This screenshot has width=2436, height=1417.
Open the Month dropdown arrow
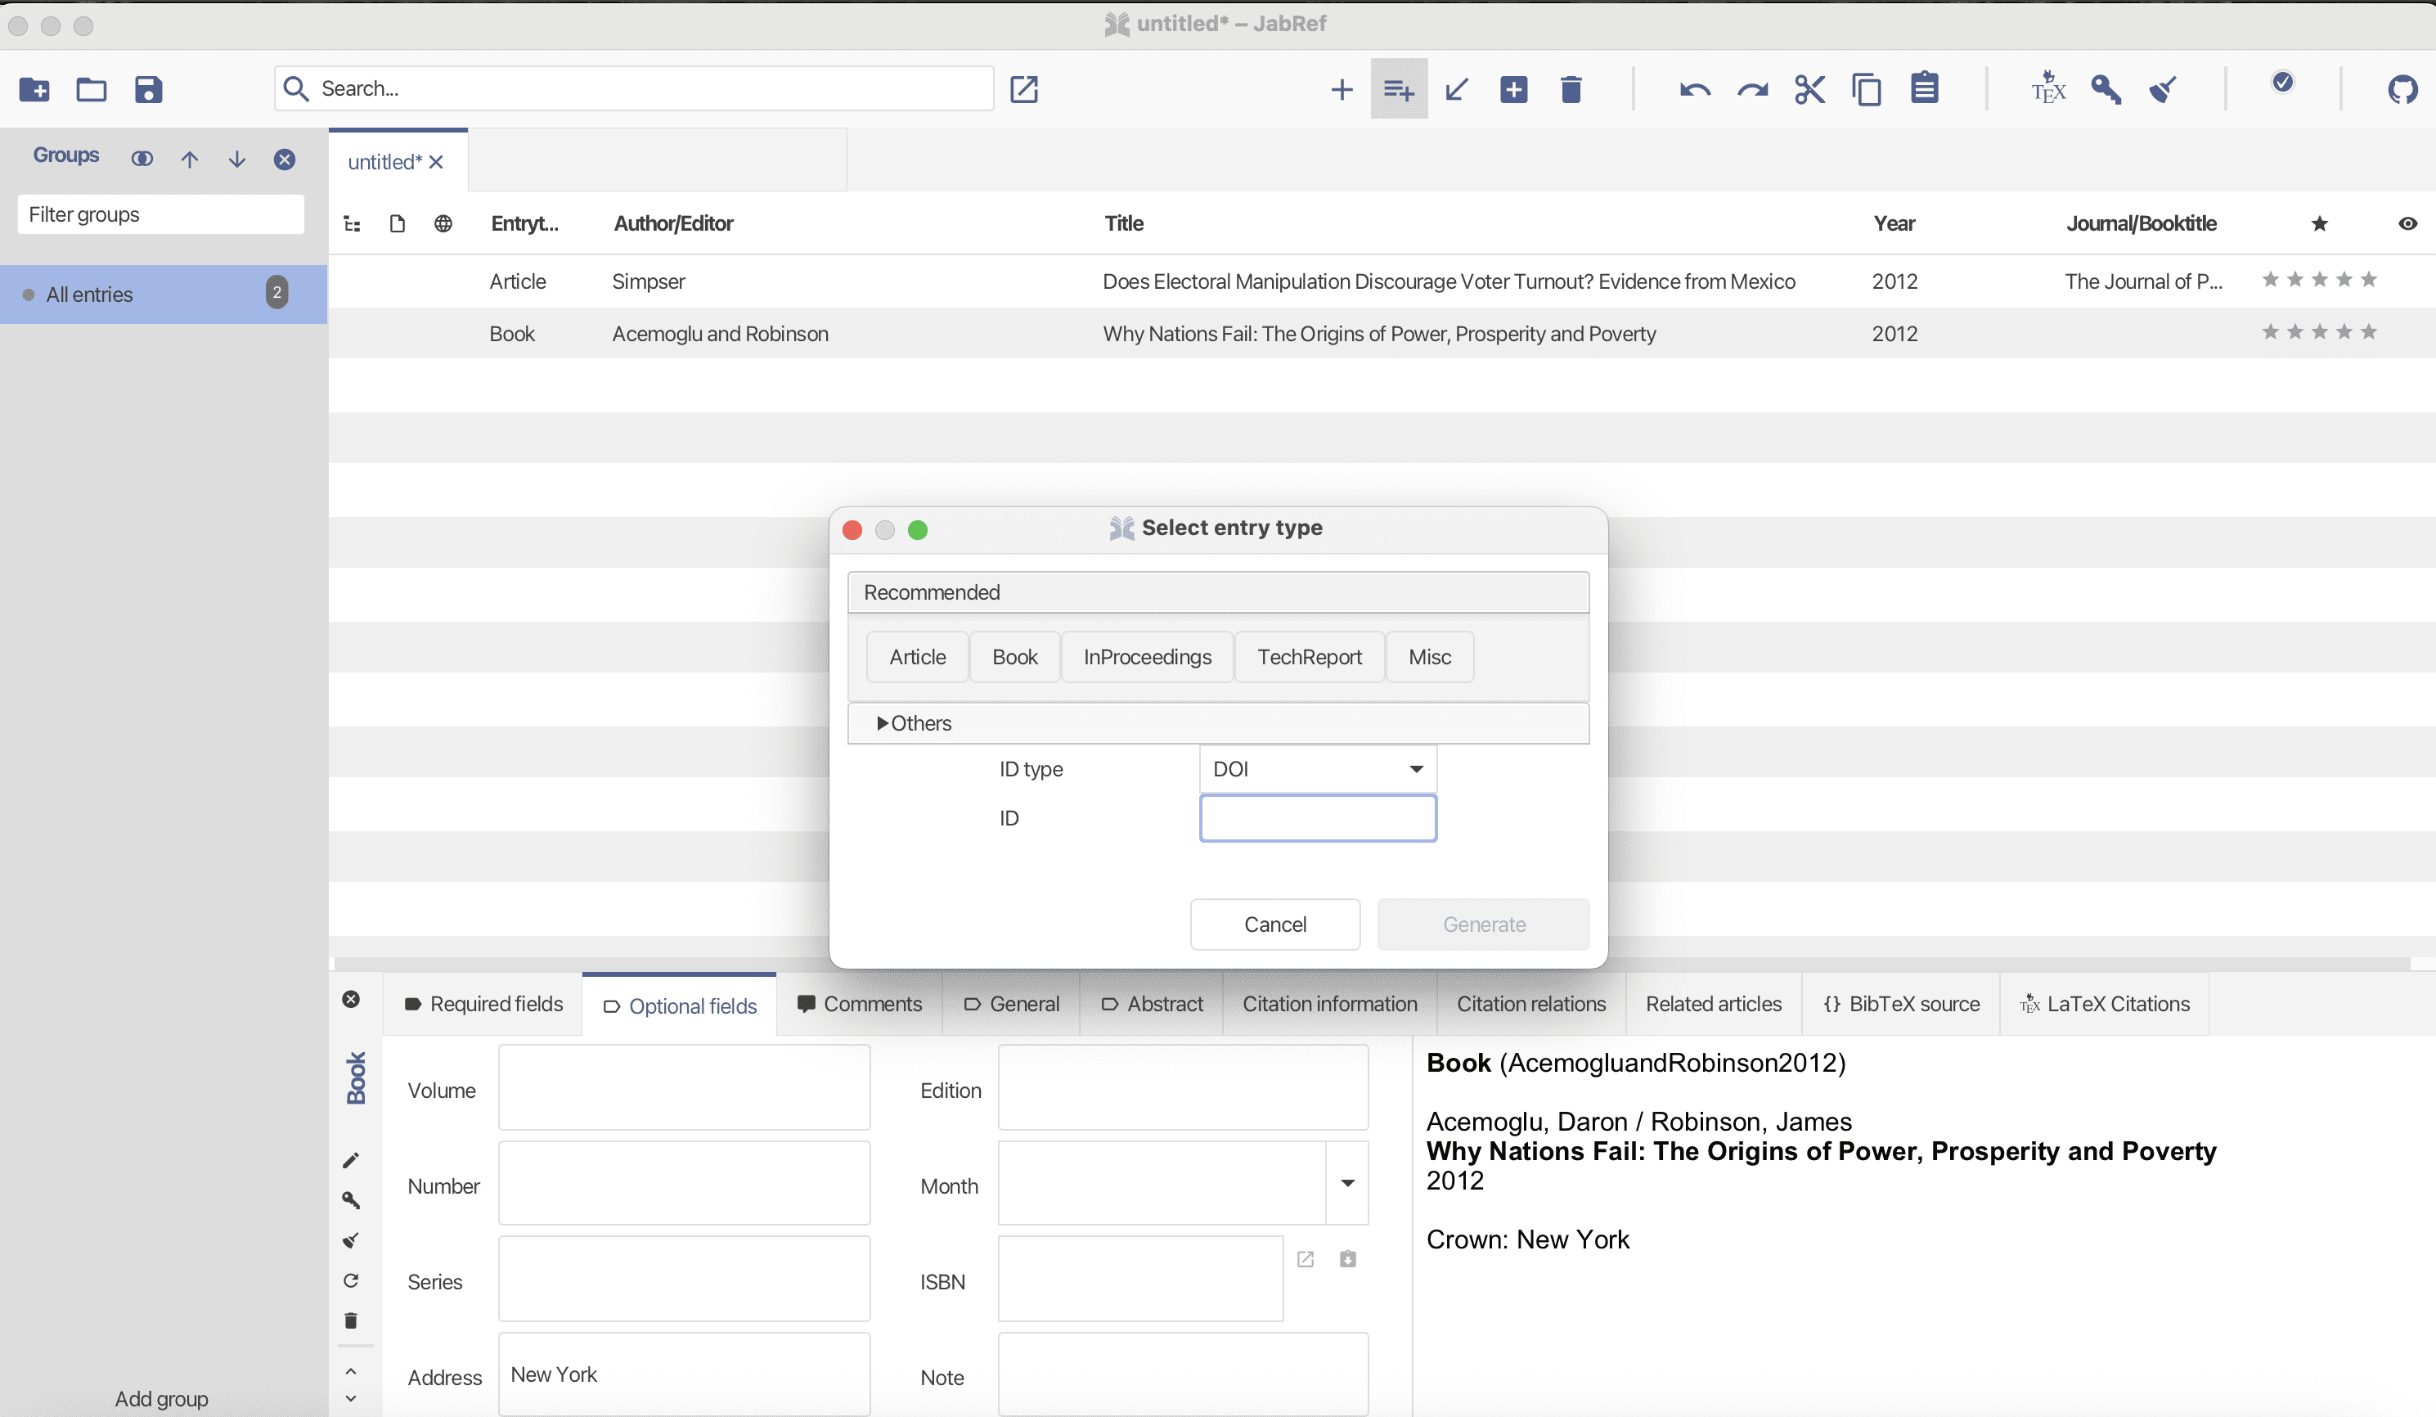1346,1183
